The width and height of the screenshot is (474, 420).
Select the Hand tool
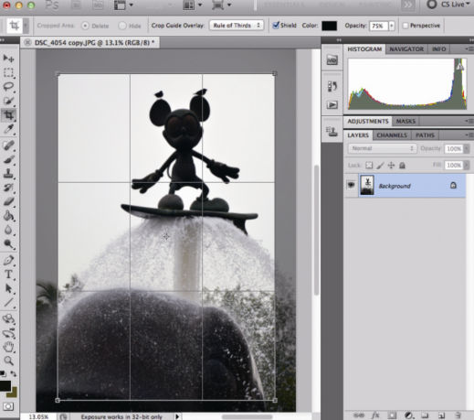pos(8,347)
